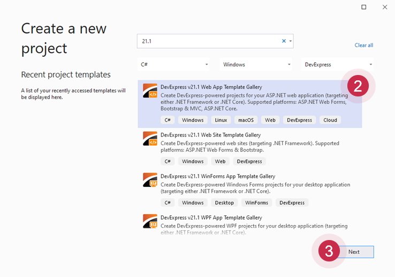Open the search history dropdown arrow
The width and height of the screenshot is (395, 277).
click(x=290, y=41)
